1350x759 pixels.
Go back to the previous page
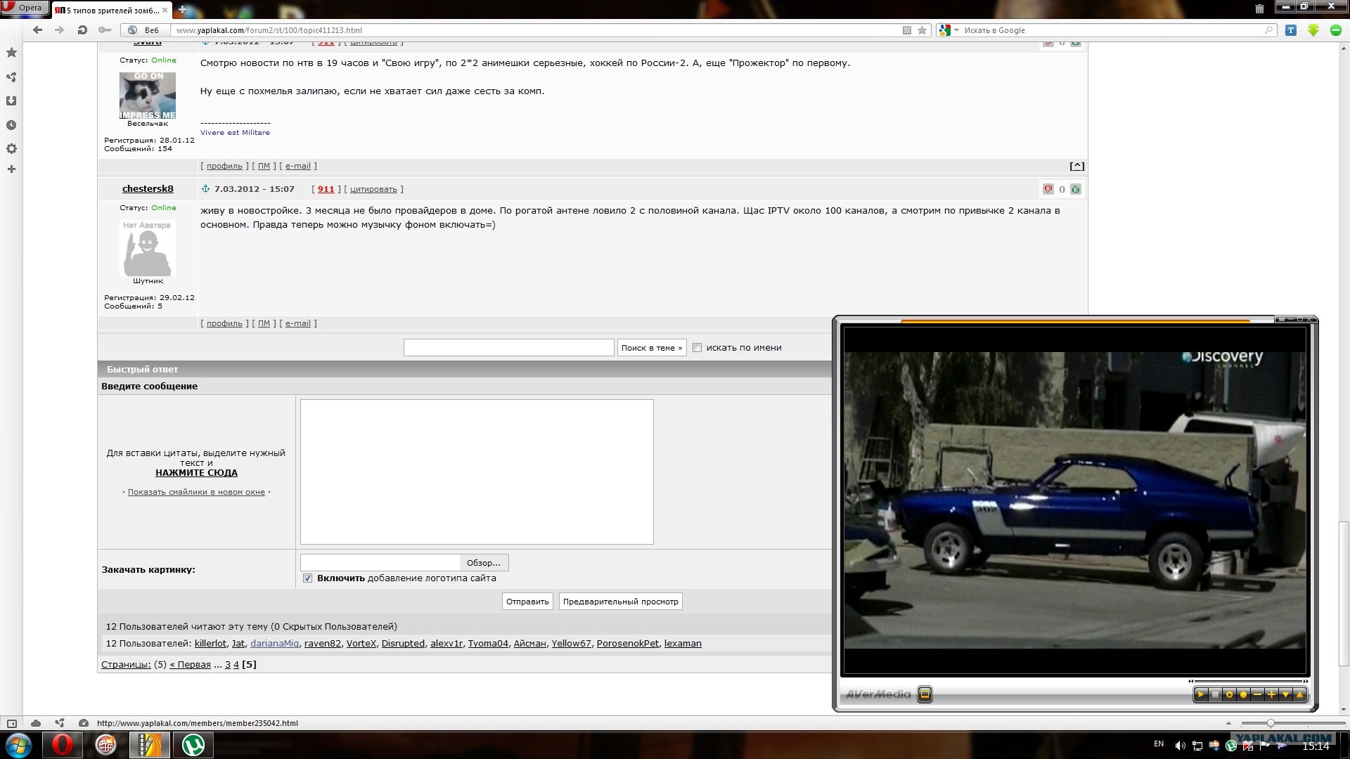[38, 30]
